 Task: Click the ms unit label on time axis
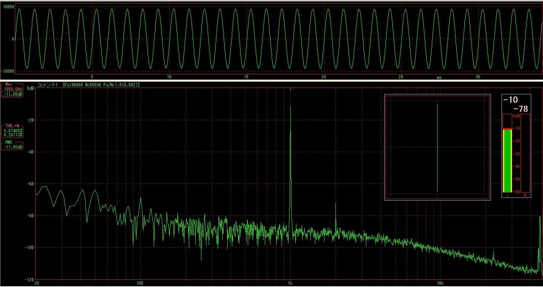click(439, 77)
